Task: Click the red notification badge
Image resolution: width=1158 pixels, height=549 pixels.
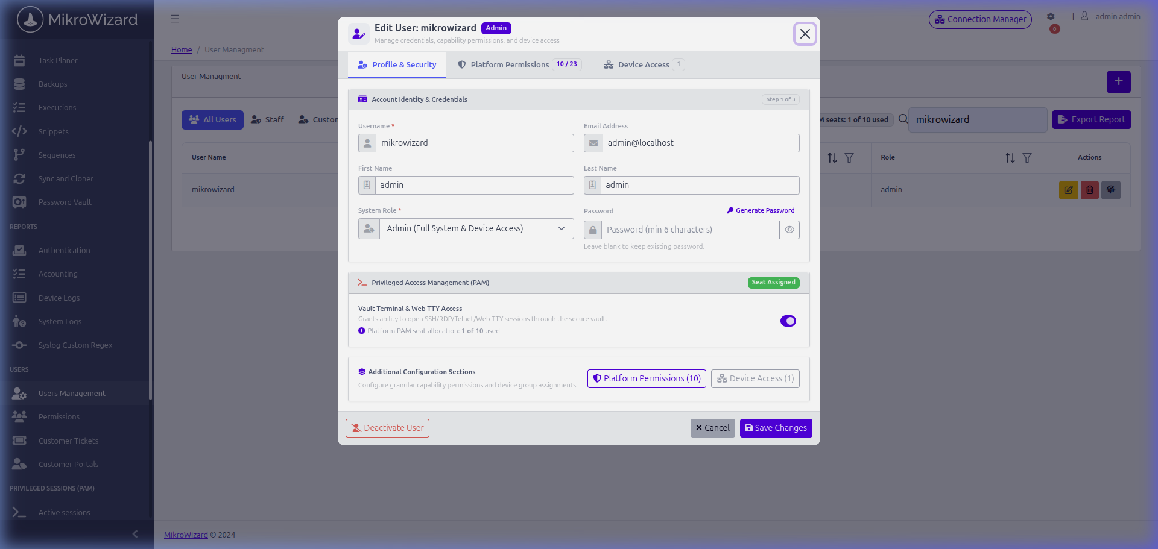Action: click(1055, 29)
